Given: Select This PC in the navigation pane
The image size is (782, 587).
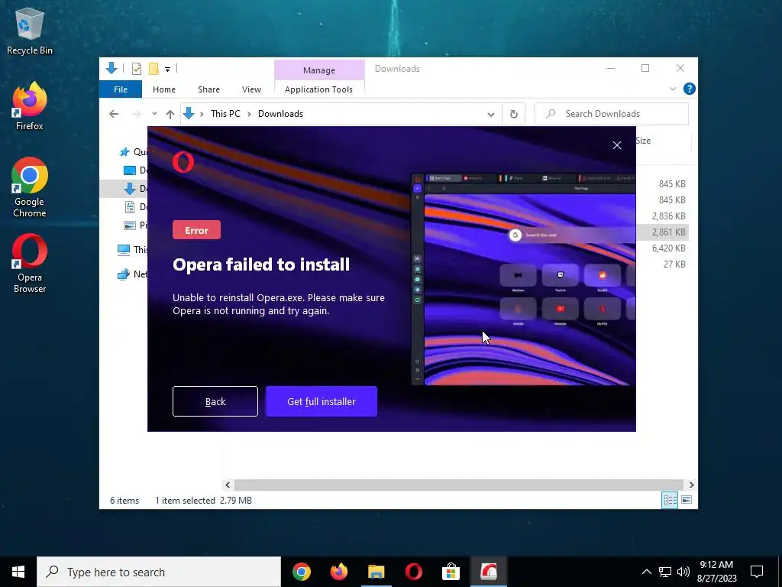Looking at the screenshot, I should pos(132,250).
